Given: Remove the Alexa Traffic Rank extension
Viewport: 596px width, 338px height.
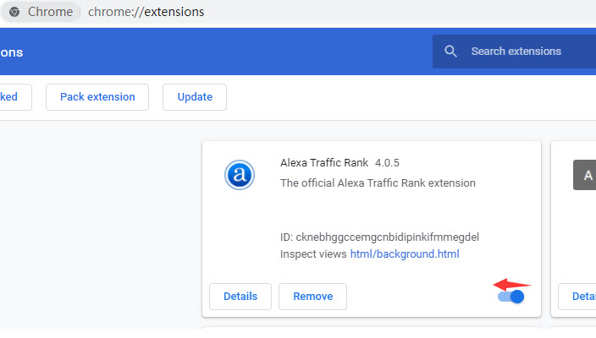Looking at the screenshot, I should [x=313, y=297].
